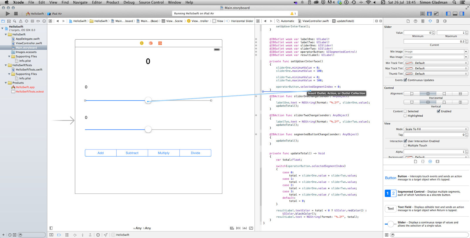
Task: Open the Max Image combo box
Action: click(x=466, y=57)
